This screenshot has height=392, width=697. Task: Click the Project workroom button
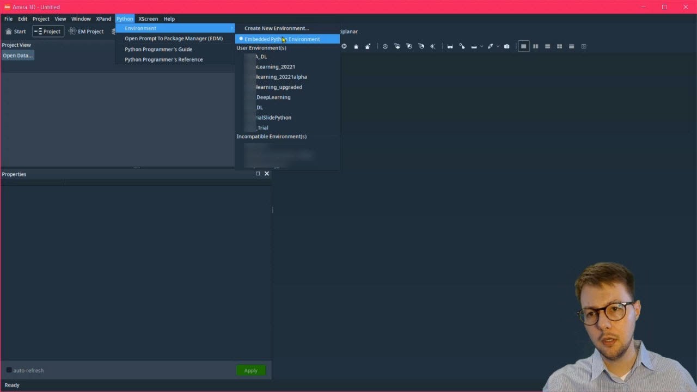coord(48,32)
